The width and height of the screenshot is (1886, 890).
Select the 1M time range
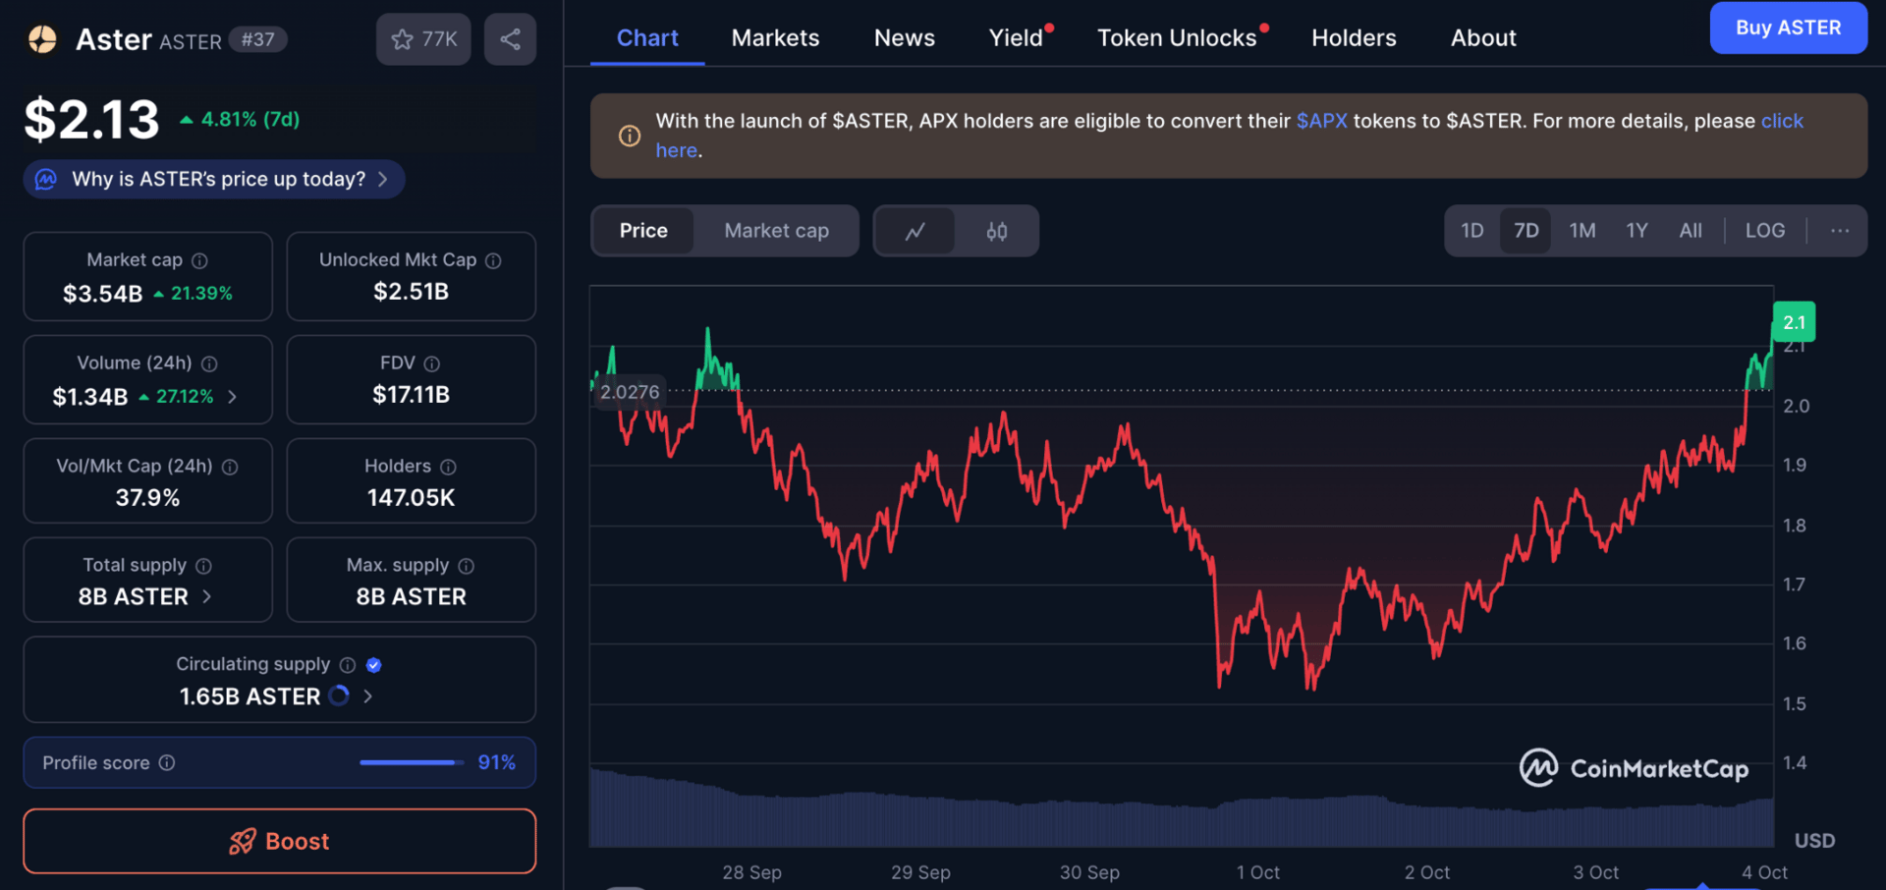click(1581, 231)
